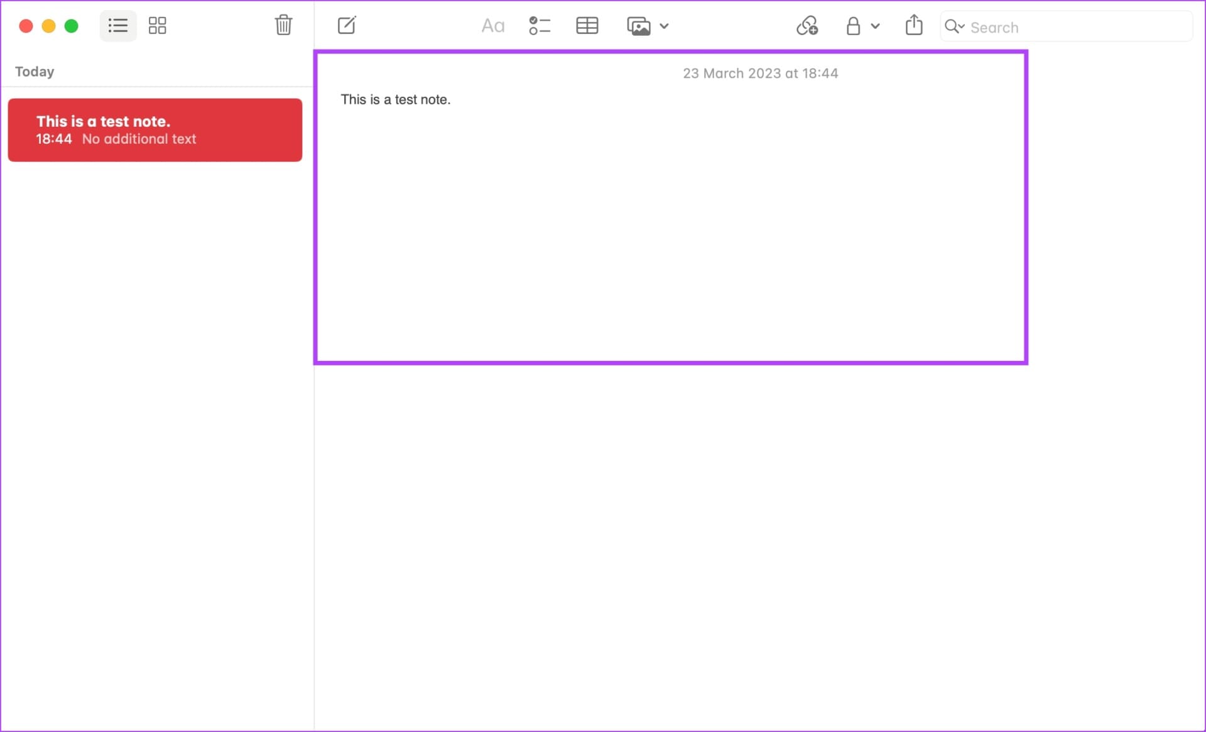The width and height of the screenshot is (1206, 732).
Task: Maximize the Notes window with green button
Action: (x=72, y=26)
